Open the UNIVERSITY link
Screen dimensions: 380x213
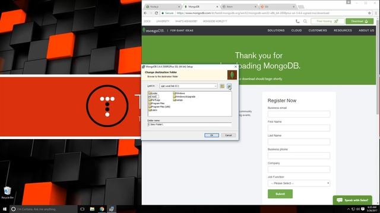(x=163, y=21)
